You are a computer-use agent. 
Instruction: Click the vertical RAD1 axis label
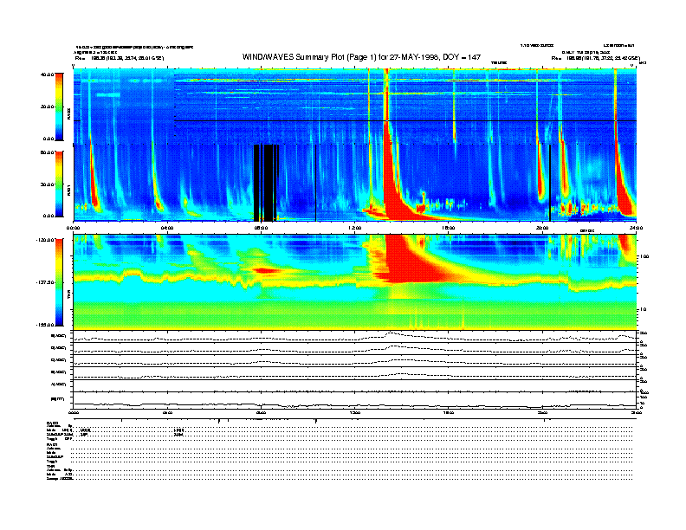[x=68, y=190]
